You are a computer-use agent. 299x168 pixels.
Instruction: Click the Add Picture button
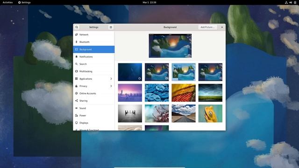(x=207, y=27)
